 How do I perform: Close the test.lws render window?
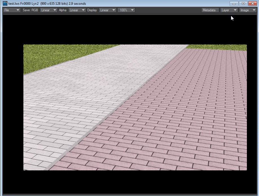tap(253, 4)
